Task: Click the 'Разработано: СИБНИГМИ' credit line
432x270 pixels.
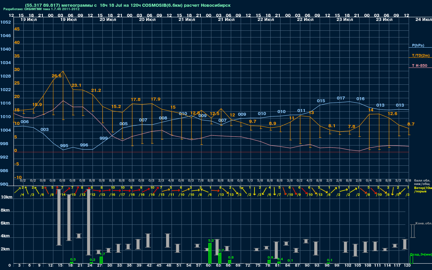Action: (x=42, y=9)
